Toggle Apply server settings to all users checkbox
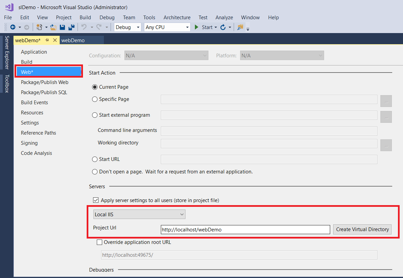 coord(96,200)
